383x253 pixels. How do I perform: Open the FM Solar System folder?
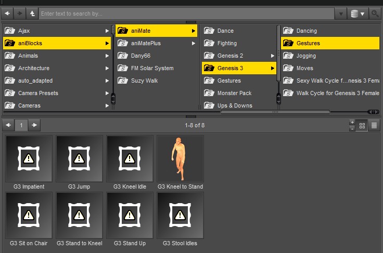pos(156,68)
